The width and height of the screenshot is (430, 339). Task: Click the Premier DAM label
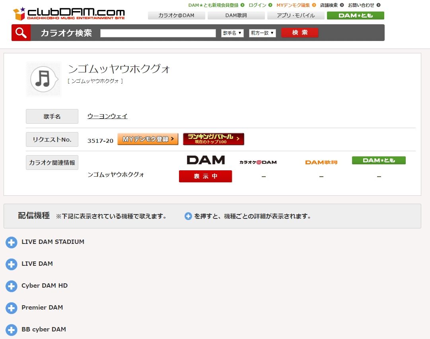click(x=42, y=308)
